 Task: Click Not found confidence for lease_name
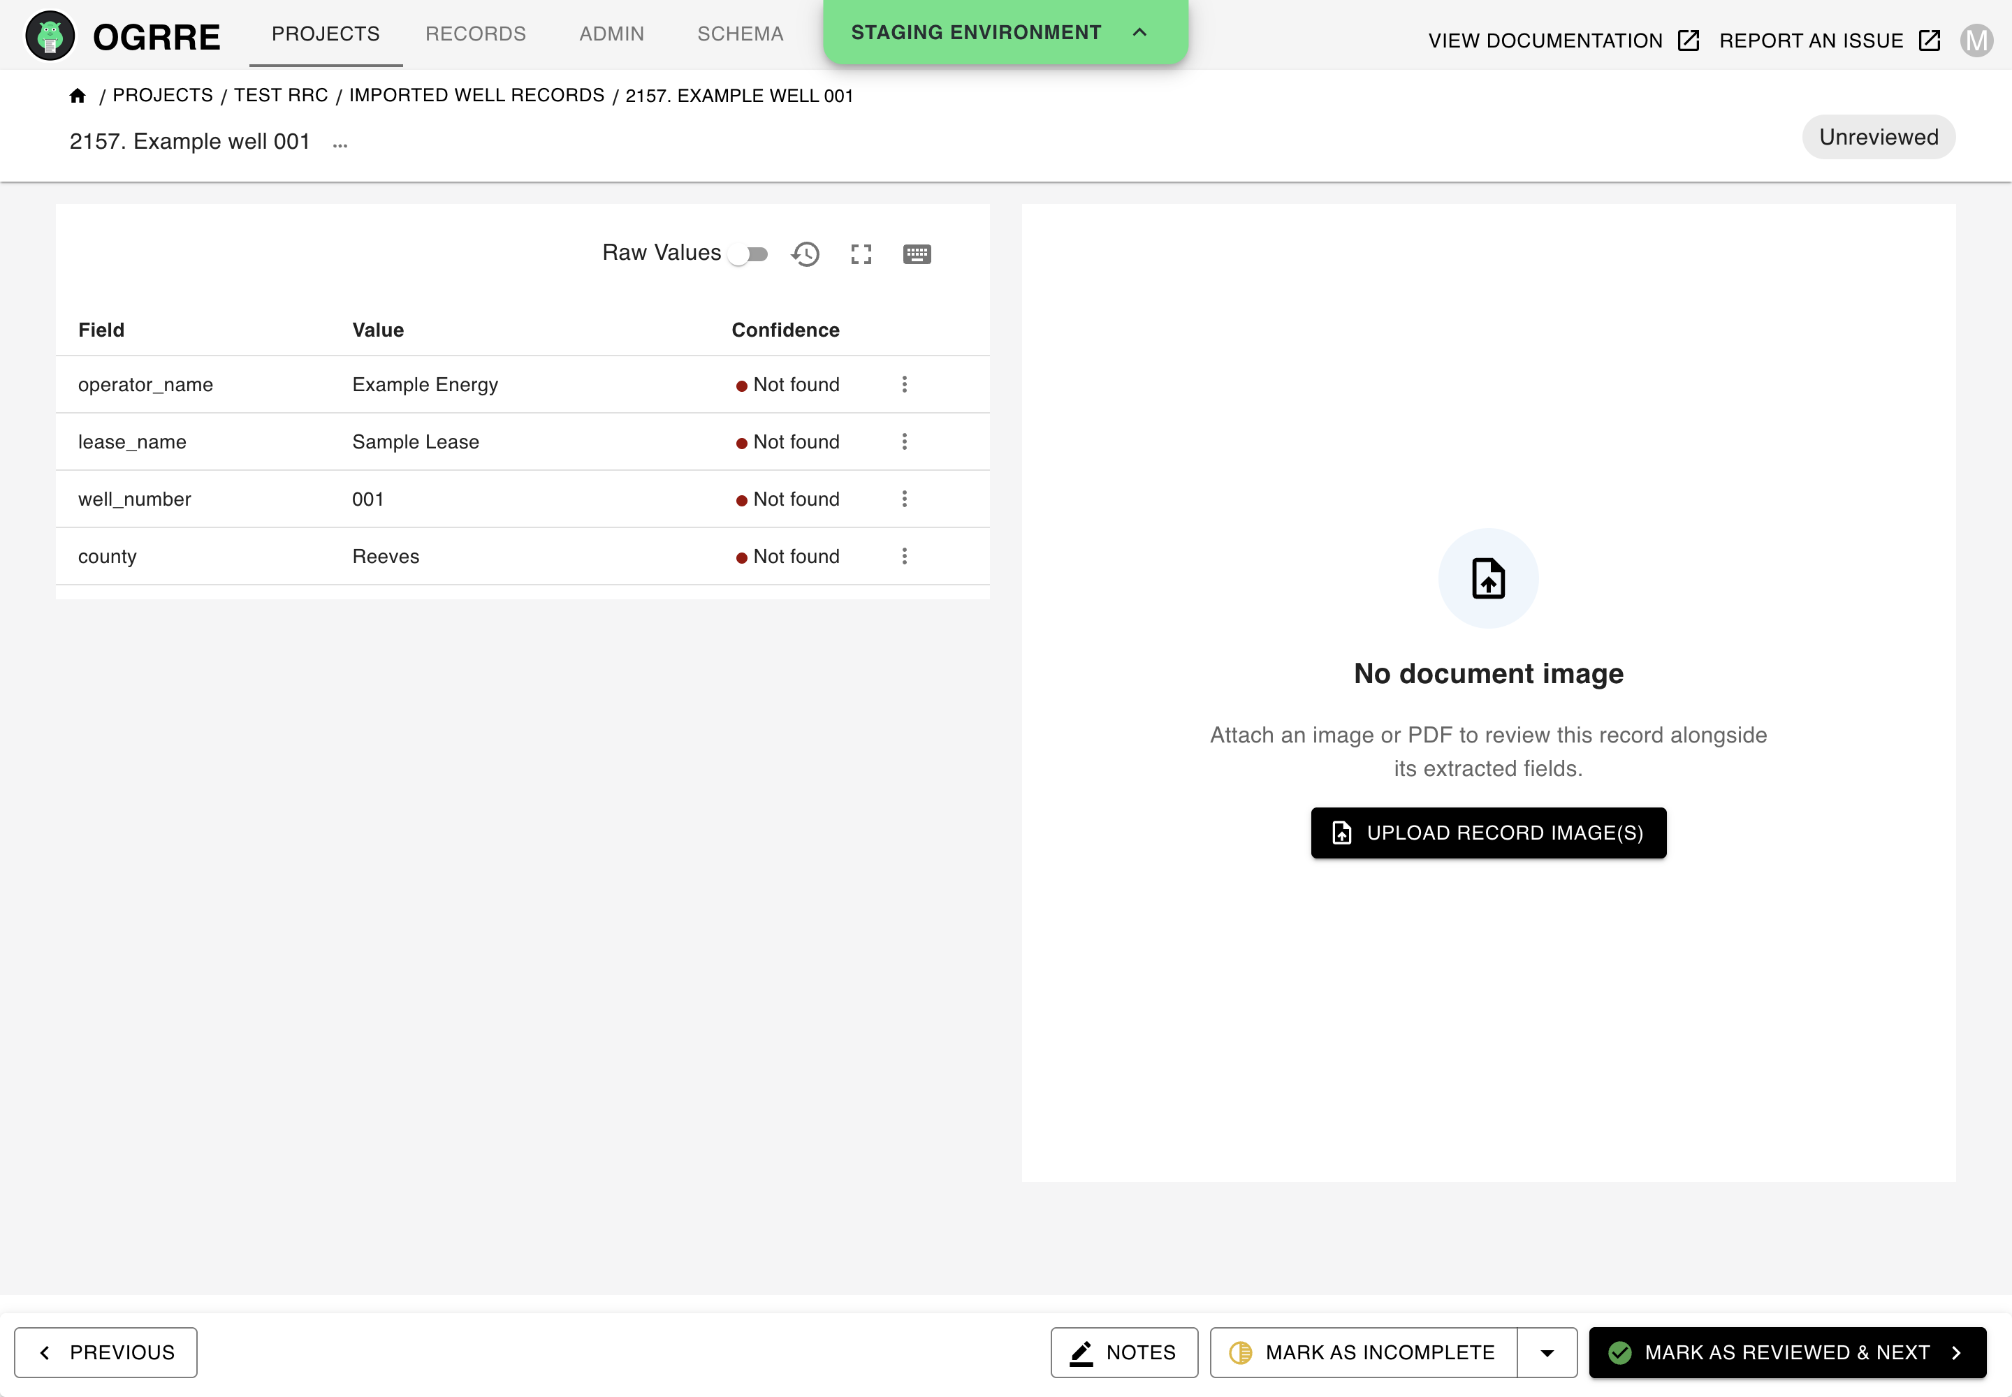coord(788,441)
